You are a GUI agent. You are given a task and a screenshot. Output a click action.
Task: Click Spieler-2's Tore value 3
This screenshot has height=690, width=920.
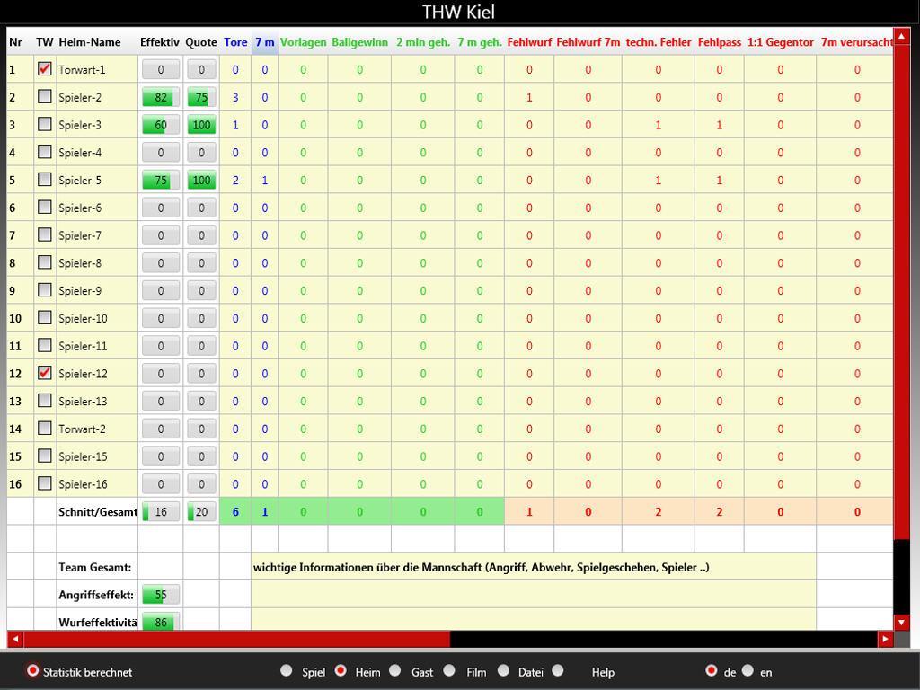(x=235, y=97)
